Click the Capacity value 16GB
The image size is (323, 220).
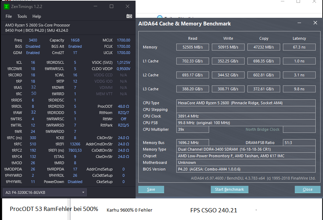(x=75, y=40)
